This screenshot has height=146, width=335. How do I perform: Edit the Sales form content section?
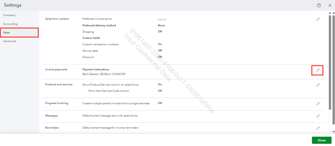(318, 19)
